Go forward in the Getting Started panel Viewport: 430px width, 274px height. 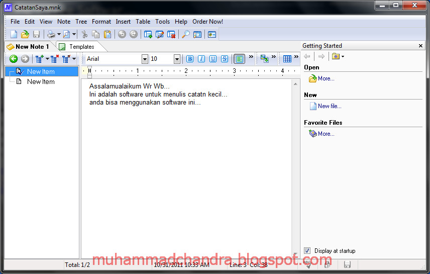(x=321, y=56)
